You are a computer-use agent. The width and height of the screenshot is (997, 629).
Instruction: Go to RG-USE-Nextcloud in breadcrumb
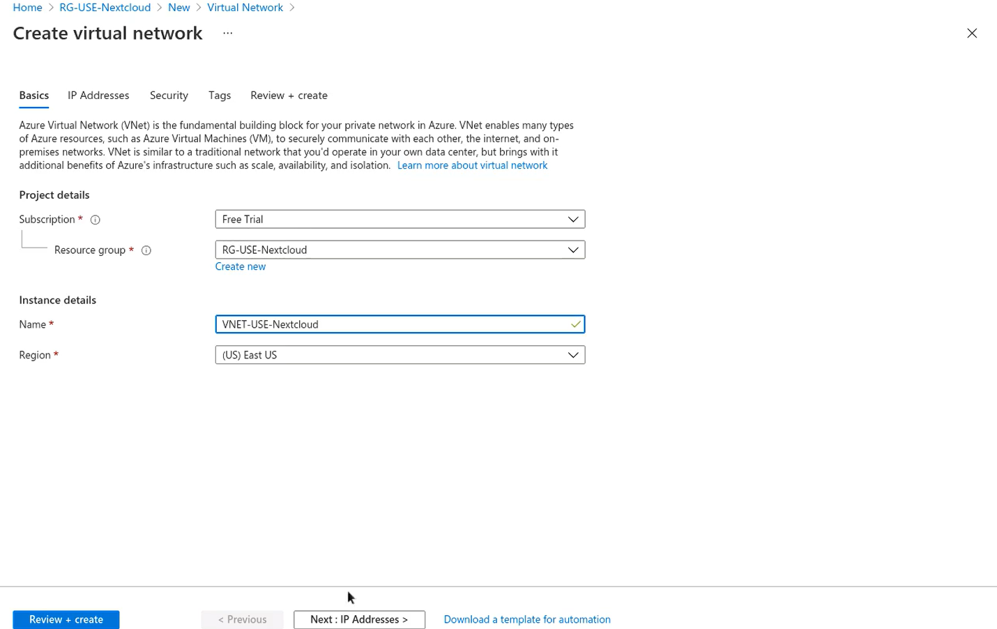[x=105, y=7]
